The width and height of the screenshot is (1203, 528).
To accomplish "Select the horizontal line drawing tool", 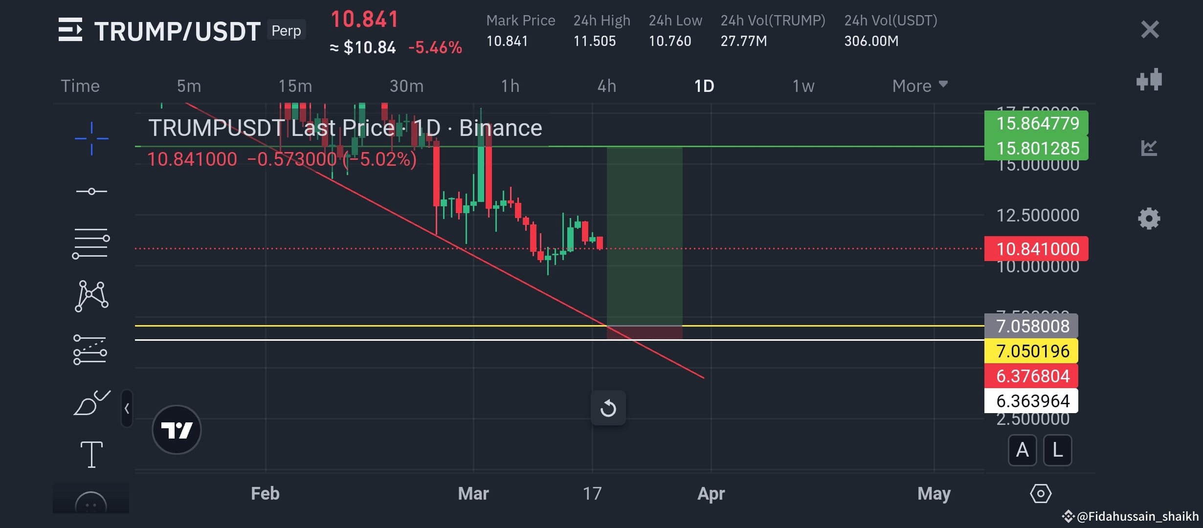I will coord(91,191).
